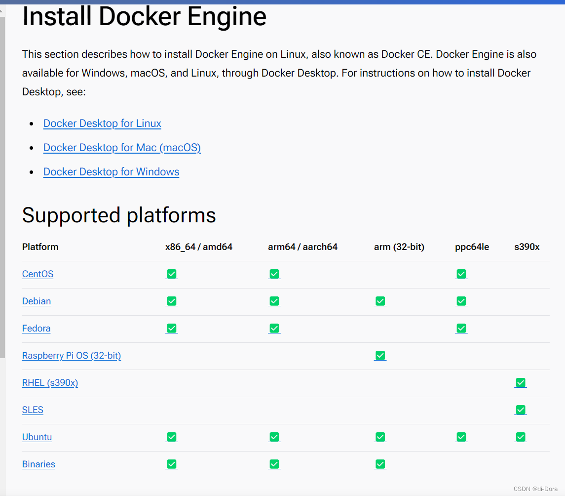565x496 pixels.
Task: Click CentOS arm64 / aarch64 checkmark
Action: [x=274, y=274]
